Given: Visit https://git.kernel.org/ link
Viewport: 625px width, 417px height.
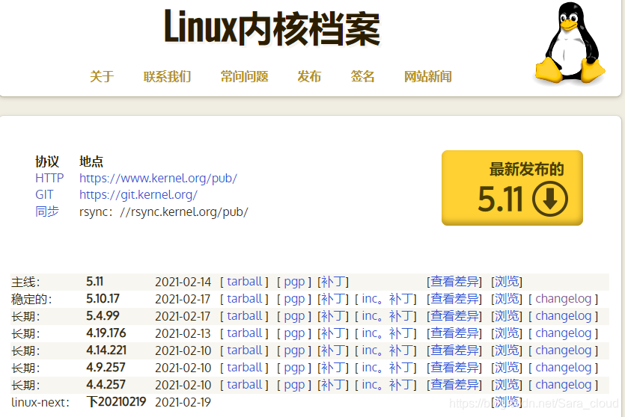Looking at the screenshot, I should 138,194.
